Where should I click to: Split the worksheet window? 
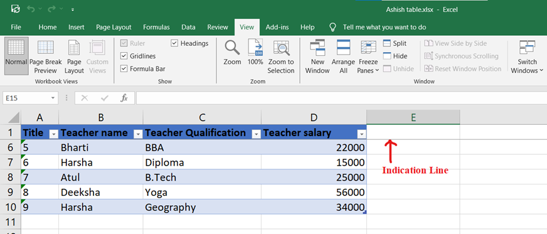click(x=395, y=43)
